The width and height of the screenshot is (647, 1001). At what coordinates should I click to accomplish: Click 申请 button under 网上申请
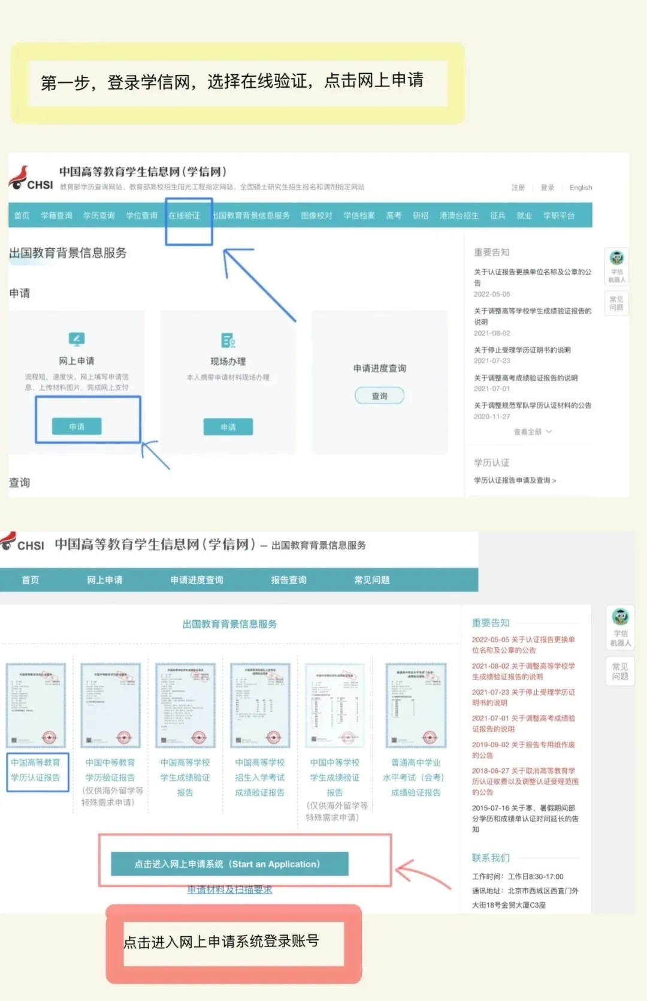(x=77, y=426)
